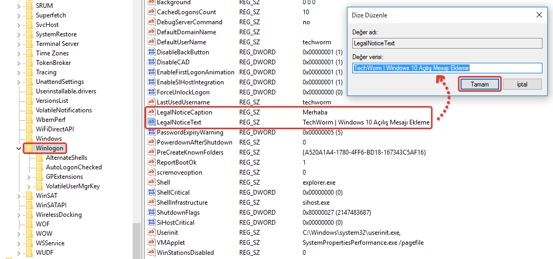Click the AutoLogonChecked folder icon

coord(40,167)
